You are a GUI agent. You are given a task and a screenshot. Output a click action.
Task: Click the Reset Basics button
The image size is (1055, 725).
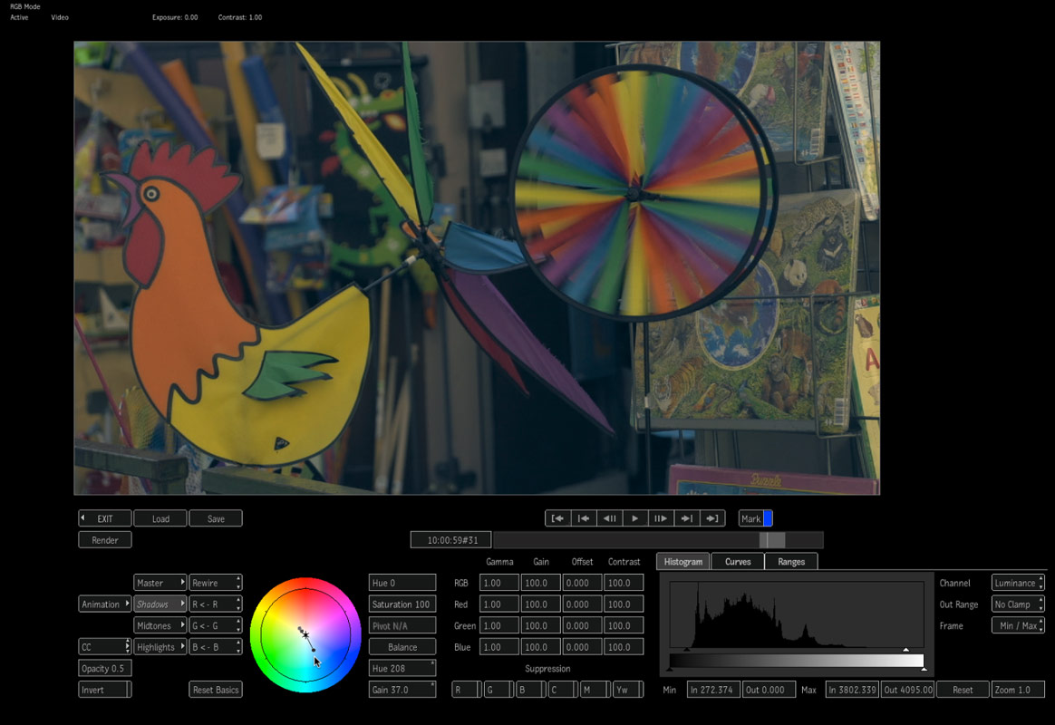pos(216,690)
